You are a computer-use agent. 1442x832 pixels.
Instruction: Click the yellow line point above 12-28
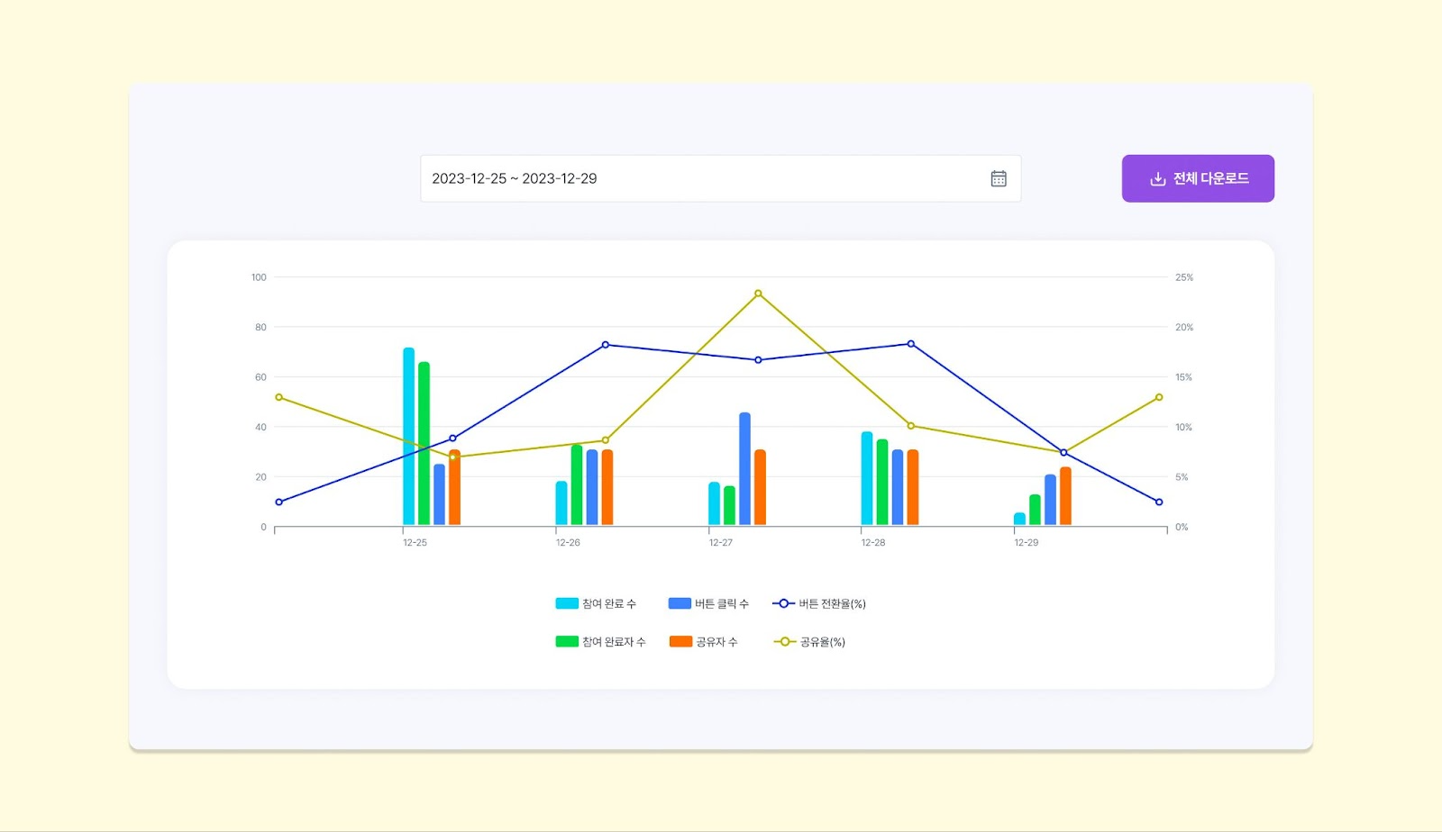pos(910,426)
